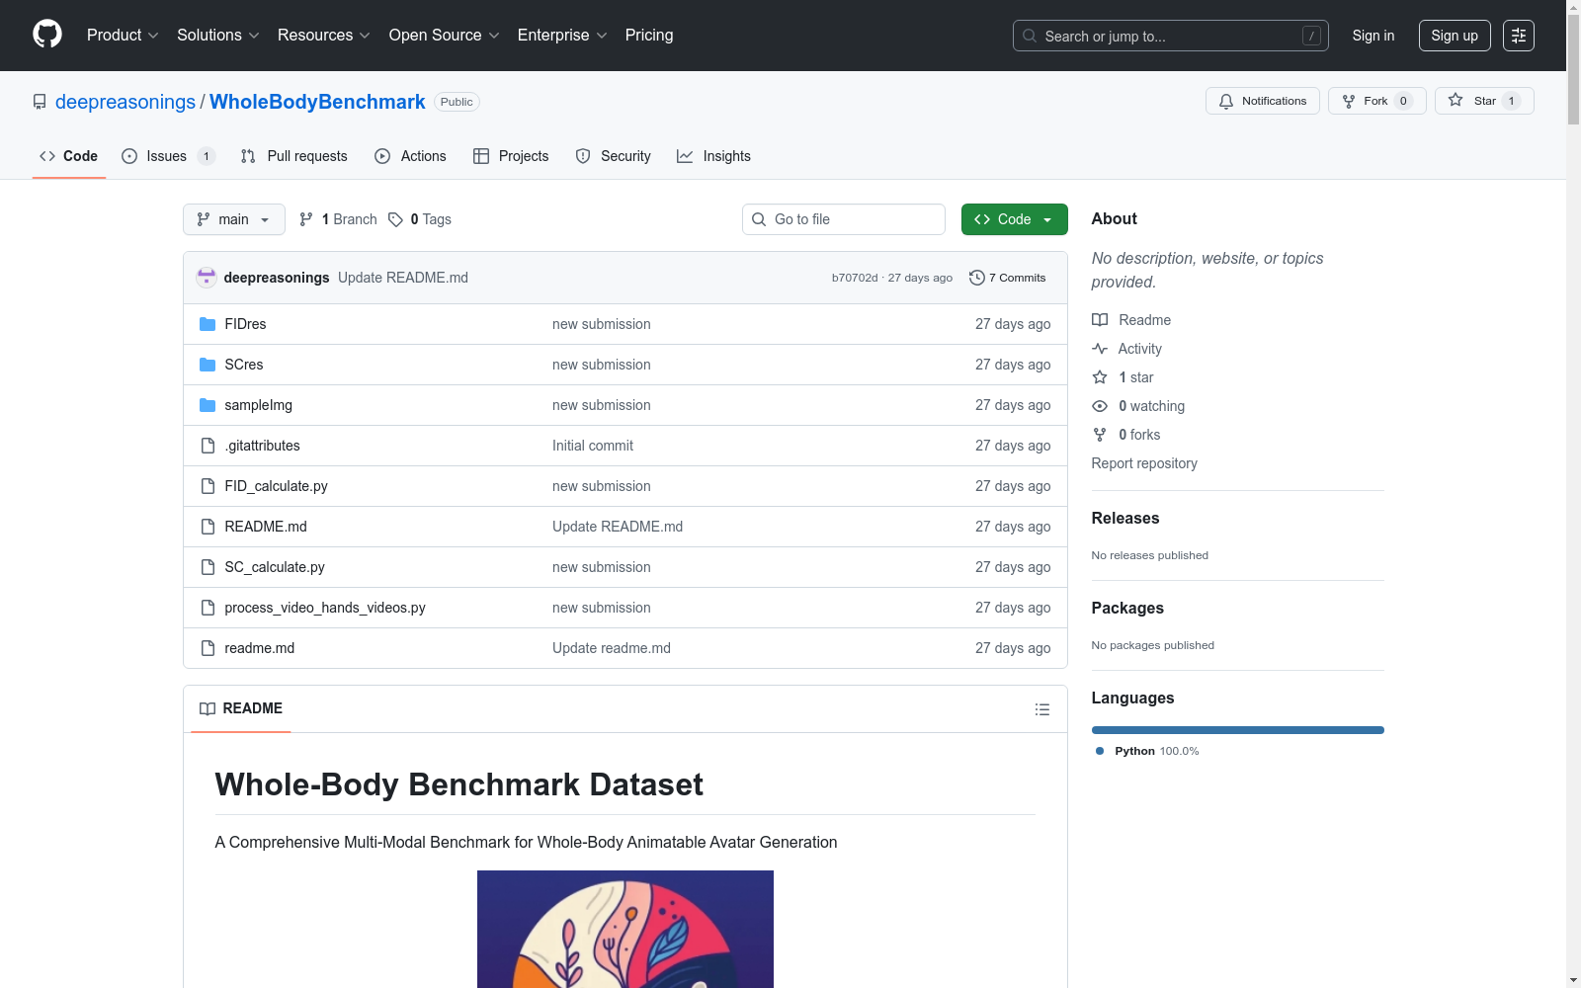Click the book icon beside Readme in About
The image size is (1581, 988).
1100,320
